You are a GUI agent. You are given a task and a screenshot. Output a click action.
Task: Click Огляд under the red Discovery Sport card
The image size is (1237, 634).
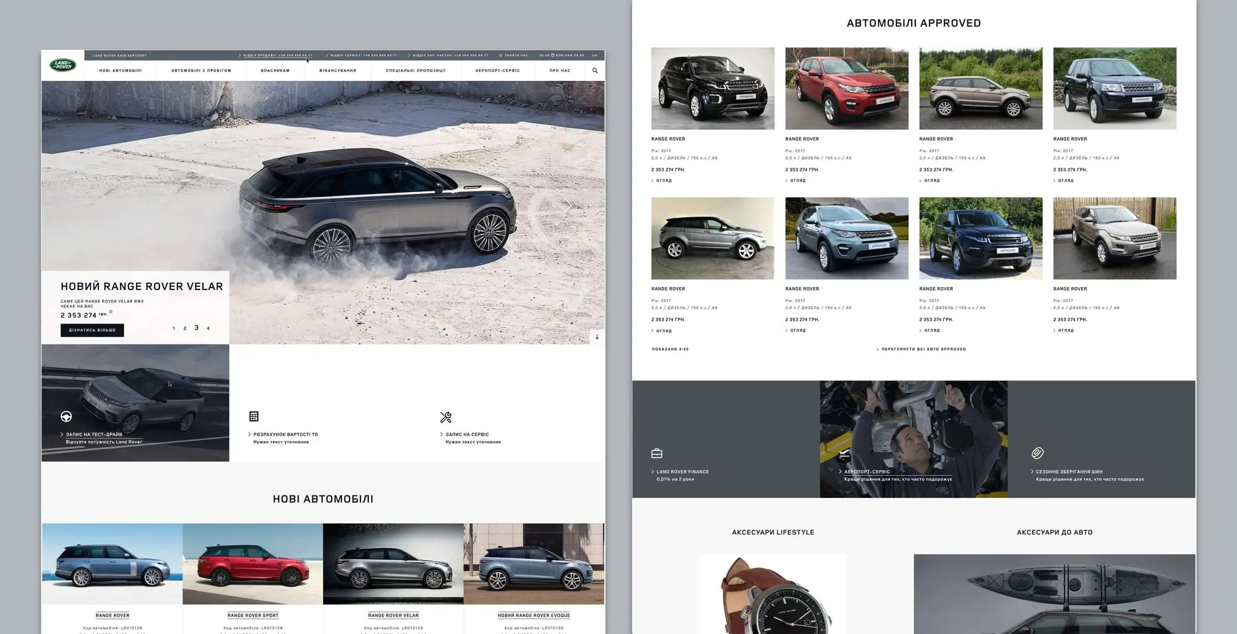(x=796, y=181)
